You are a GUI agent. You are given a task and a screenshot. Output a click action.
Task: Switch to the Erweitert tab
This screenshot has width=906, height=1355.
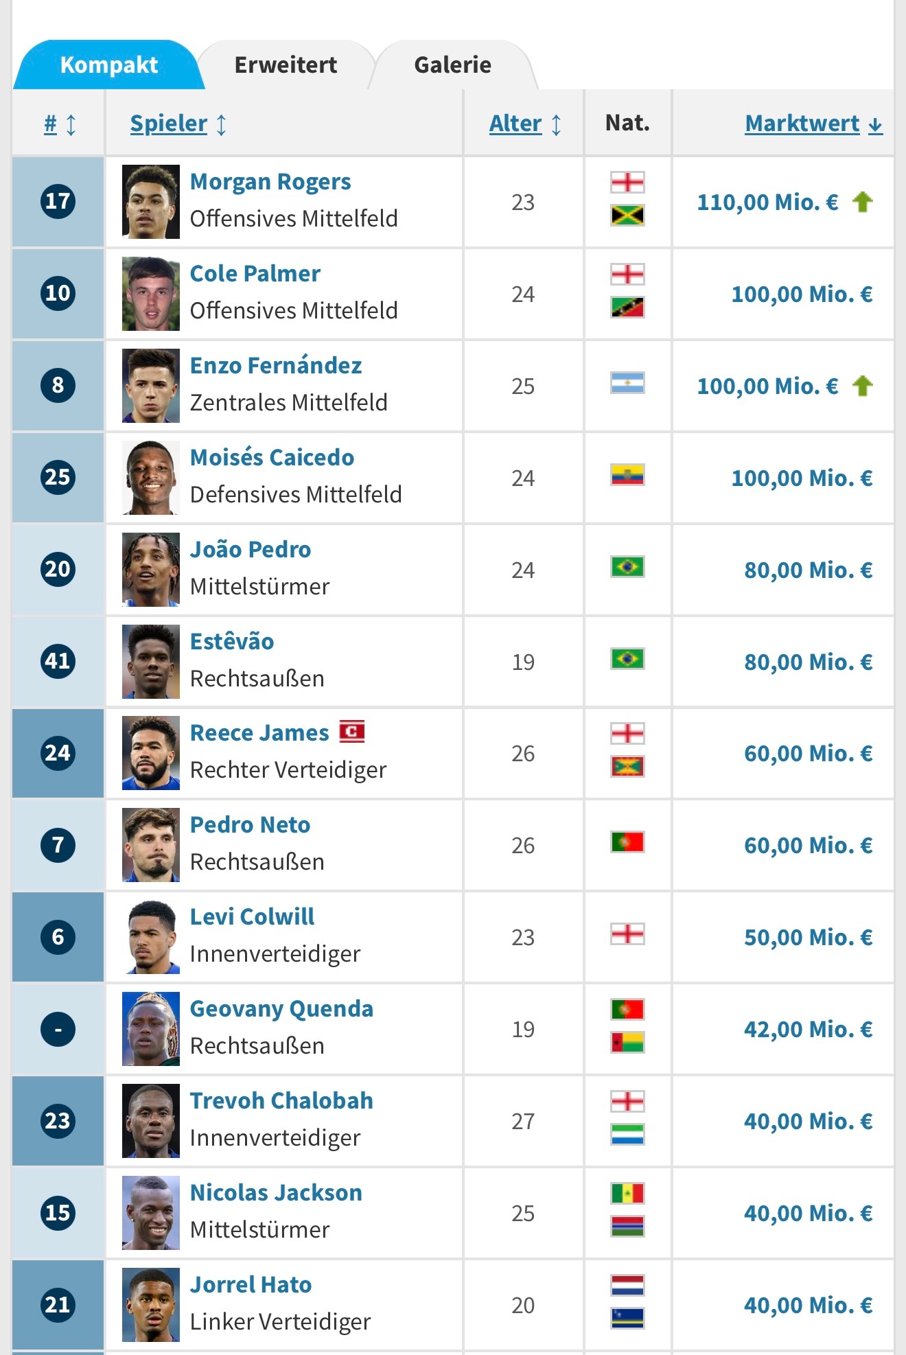[x=286, y=65]
